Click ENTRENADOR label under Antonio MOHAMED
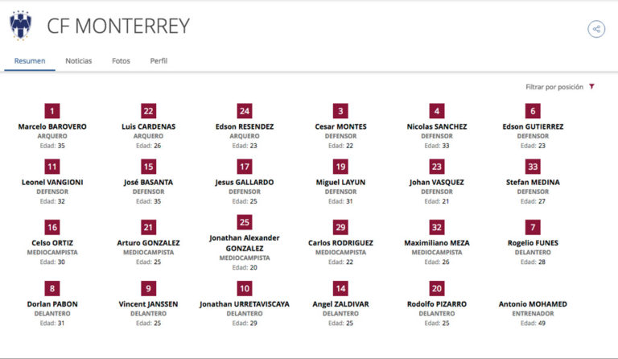The image size is (618, 359). [x=533, y=314]
